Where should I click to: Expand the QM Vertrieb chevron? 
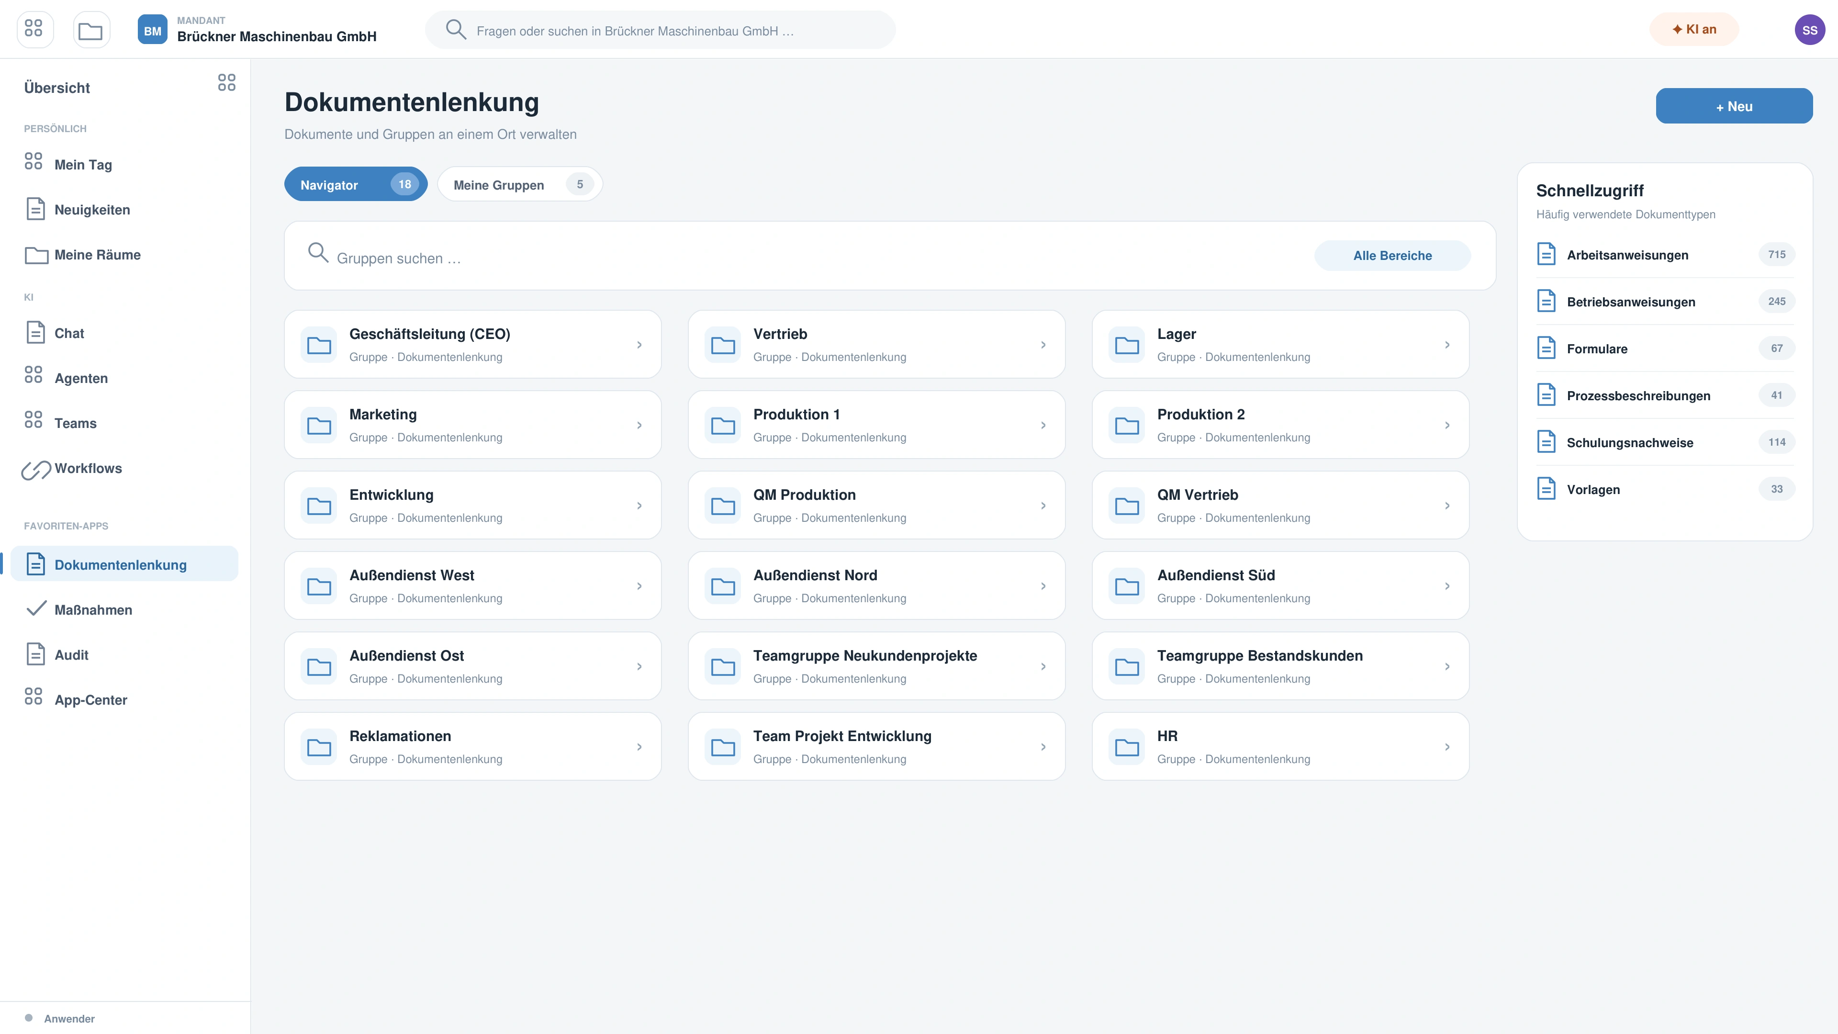tap(1447, 506)
